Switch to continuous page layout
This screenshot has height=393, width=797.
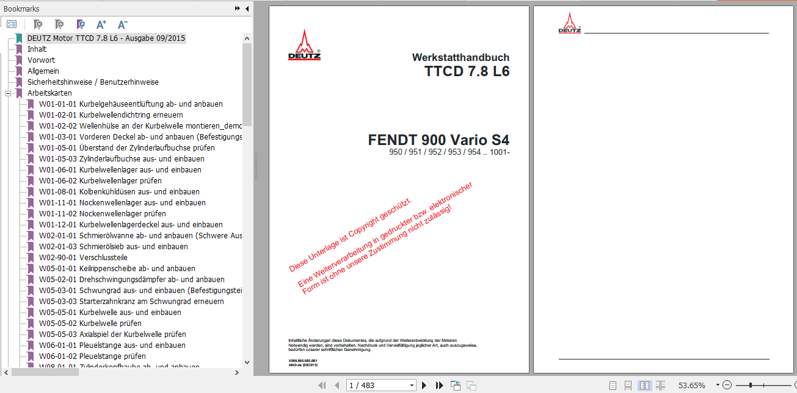coord(628,385)
